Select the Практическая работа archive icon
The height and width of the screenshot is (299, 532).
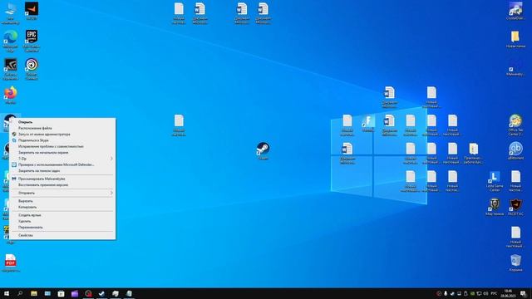(473, 153)
